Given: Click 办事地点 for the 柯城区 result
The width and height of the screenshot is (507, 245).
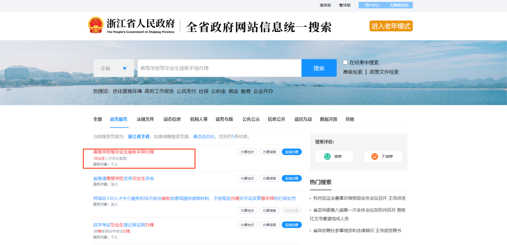Looking at the screenshot, I should [x=247, y=210].
